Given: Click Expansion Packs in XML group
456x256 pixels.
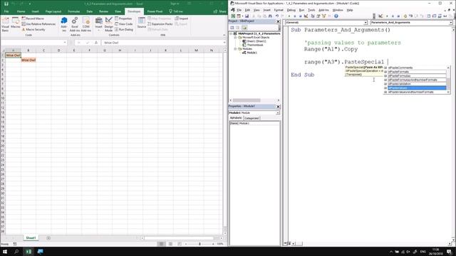Looking at the screenshot, I should tap(160, 24).
